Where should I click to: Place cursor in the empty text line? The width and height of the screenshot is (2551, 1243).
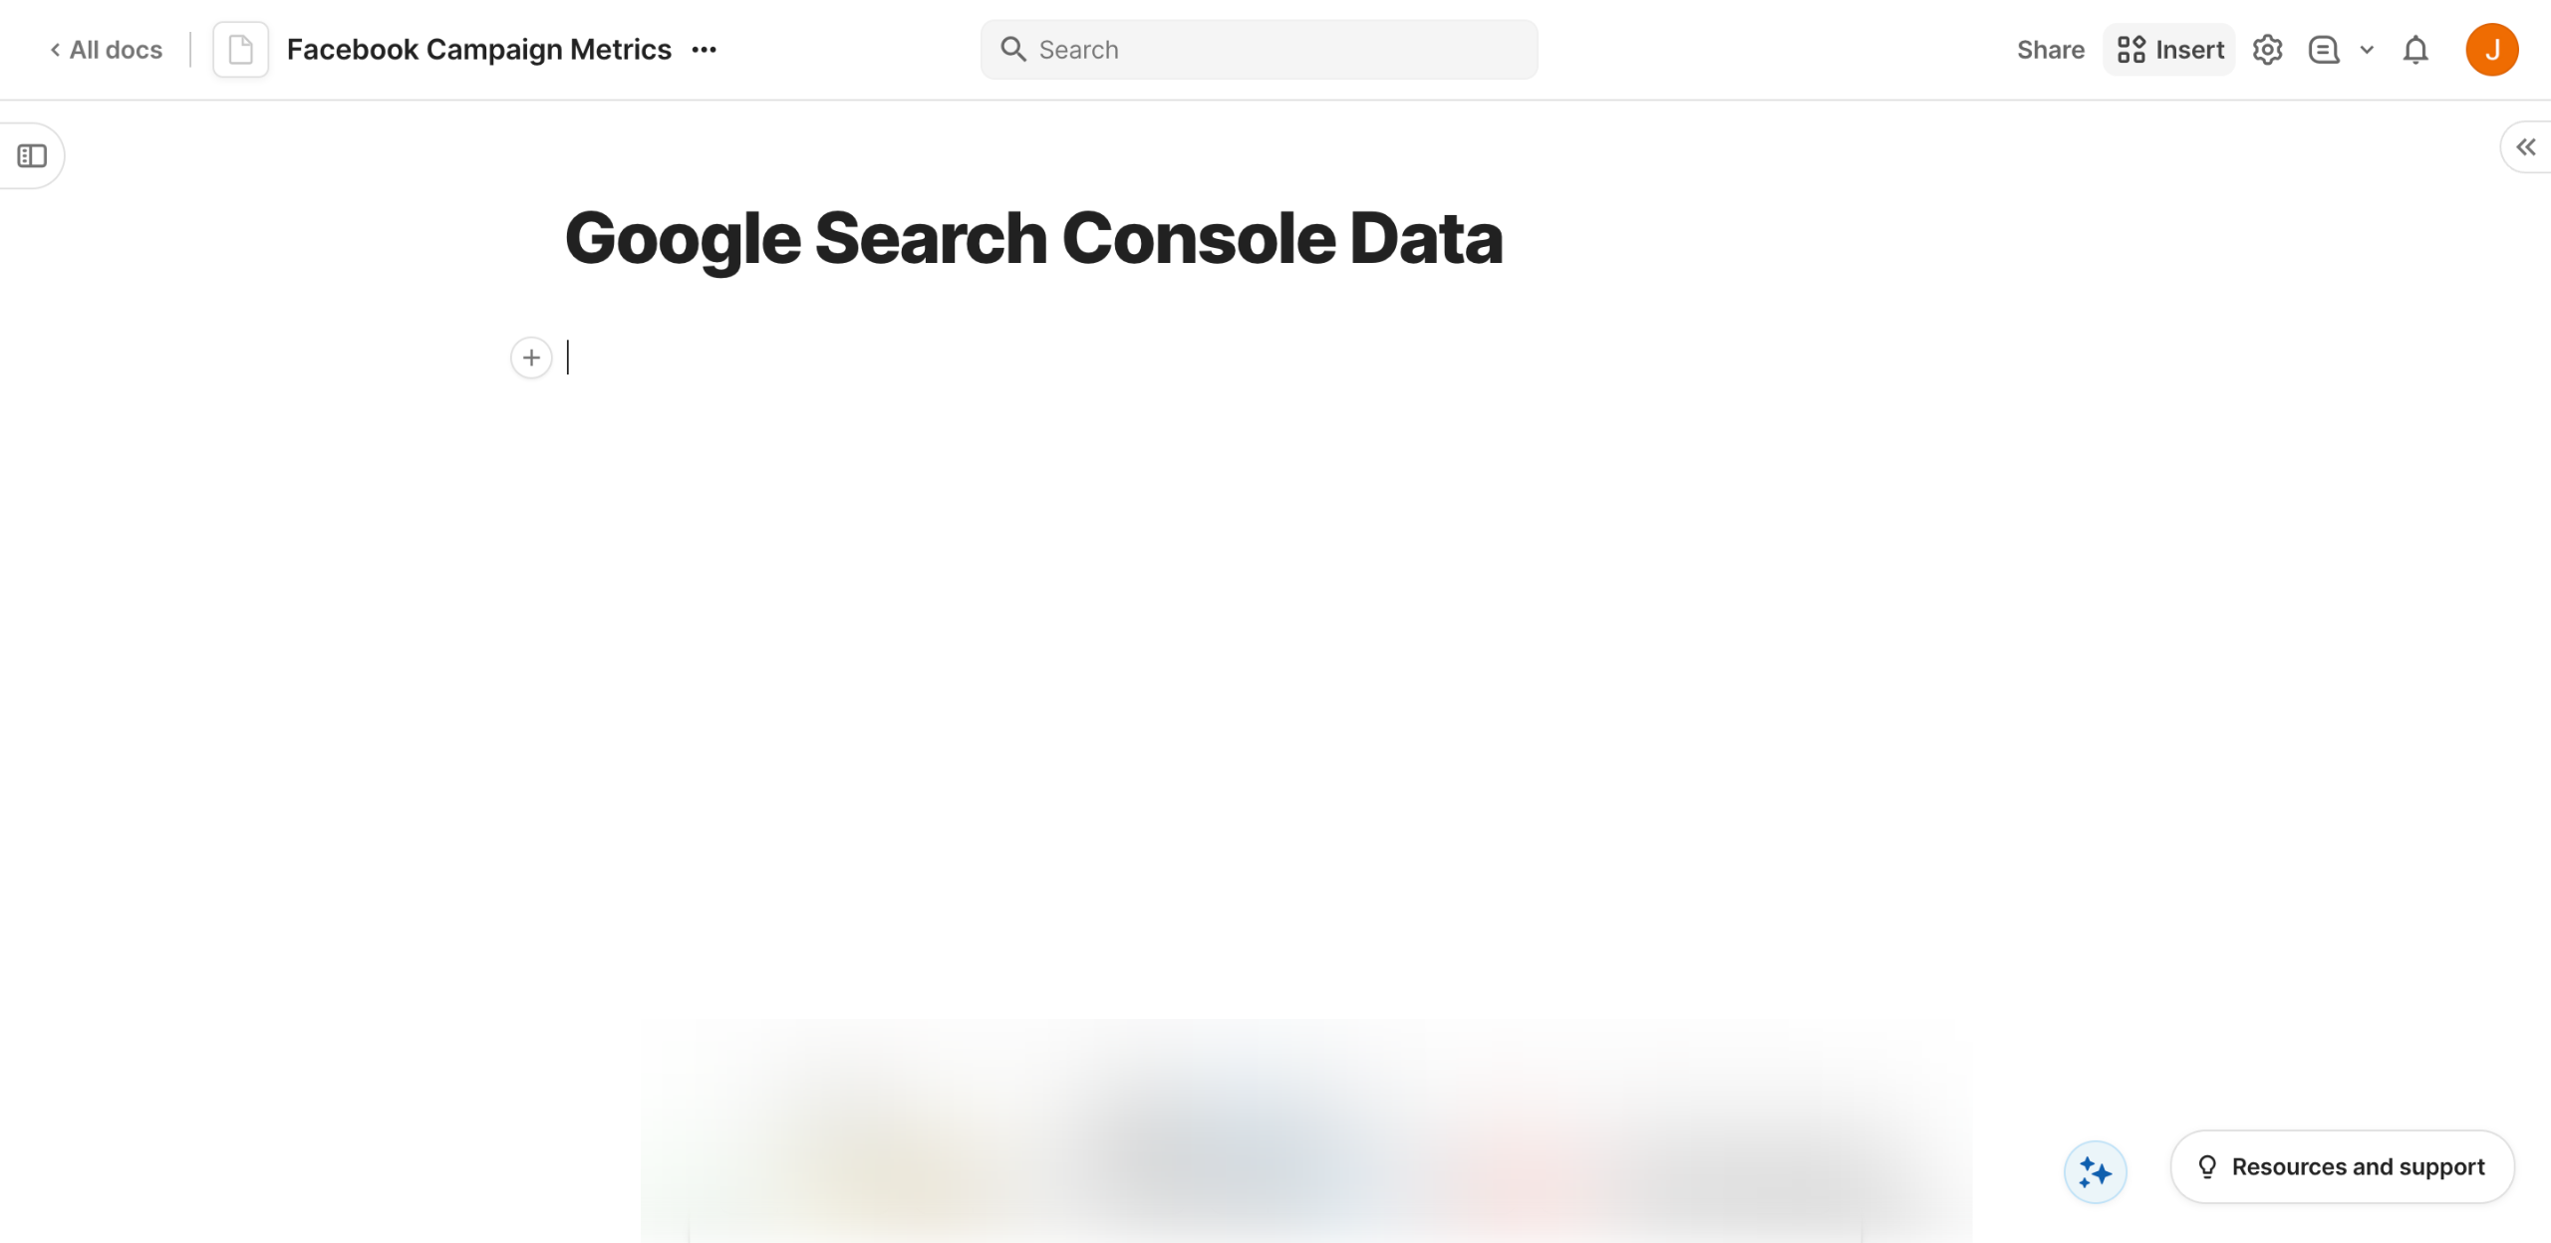pyautogui.click(x=897, y=358)
